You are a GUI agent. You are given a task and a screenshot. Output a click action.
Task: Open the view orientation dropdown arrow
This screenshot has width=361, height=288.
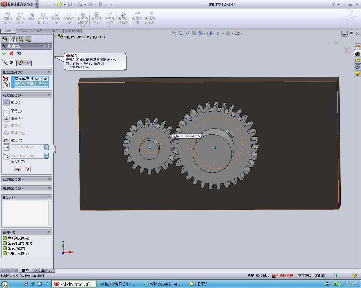pyautogui.click(x=204, y=33)
